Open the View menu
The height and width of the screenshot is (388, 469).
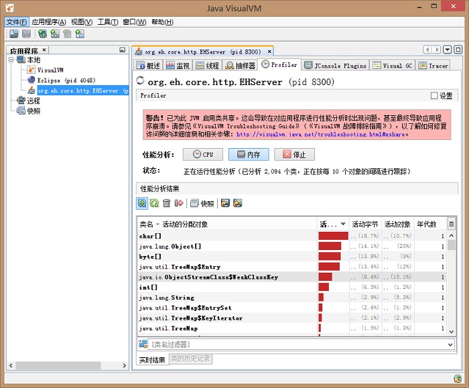[82, 22]
